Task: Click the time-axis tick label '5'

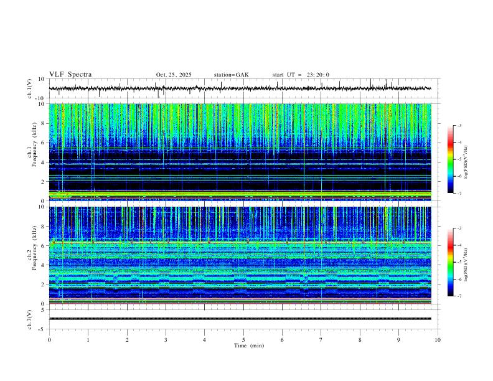Action: pyautogui.click(x=243, y=340)
